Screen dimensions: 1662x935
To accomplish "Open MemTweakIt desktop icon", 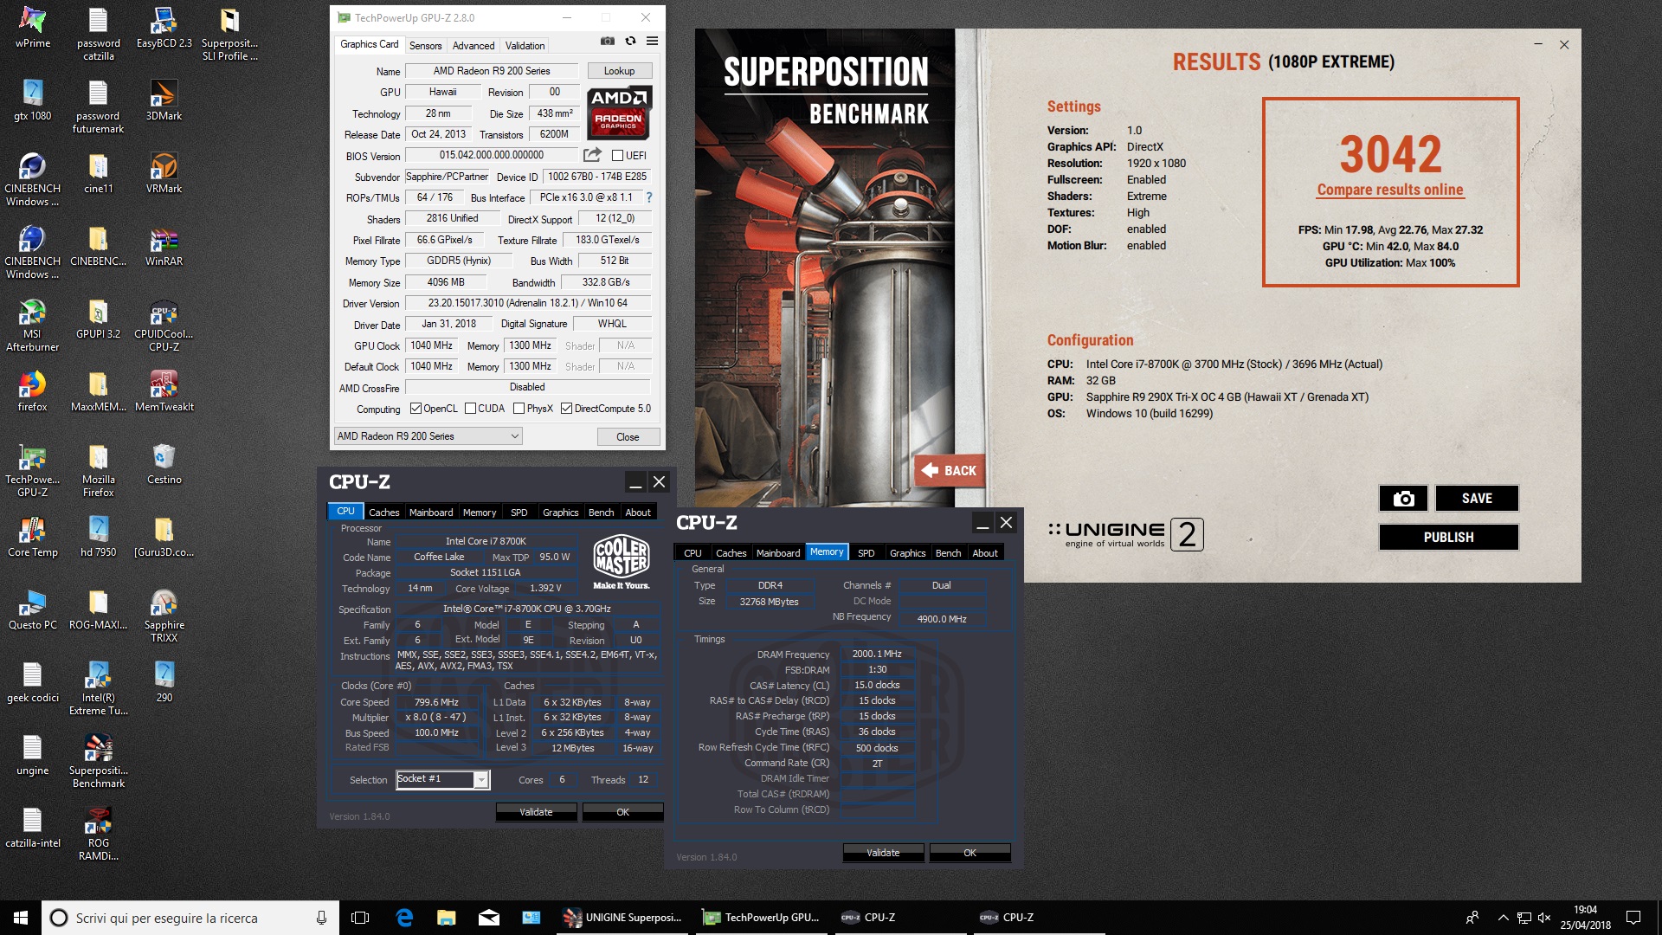I will pyautogui.click(x=164, y=391).
